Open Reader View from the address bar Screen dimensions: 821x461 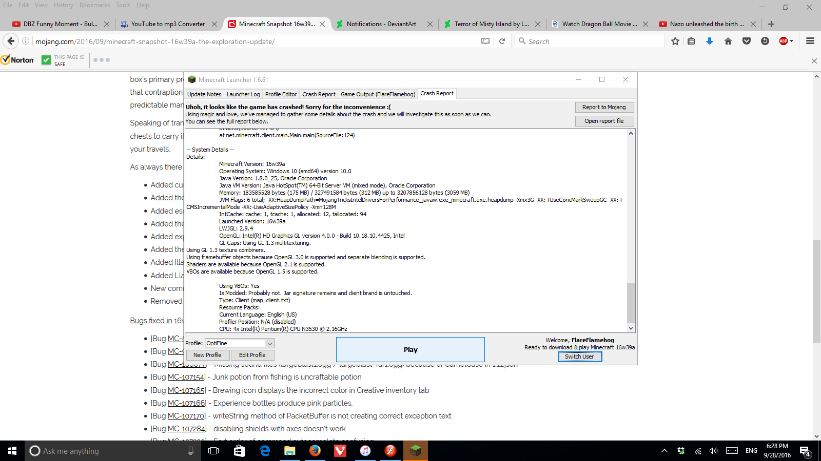[x=485, y=41]
